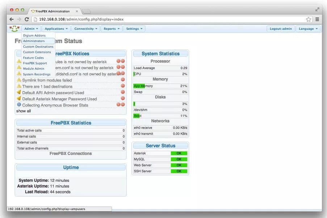Click the 'Internal calls' row
This screenshot has width=327, height=218.
[x=71, y=137]
